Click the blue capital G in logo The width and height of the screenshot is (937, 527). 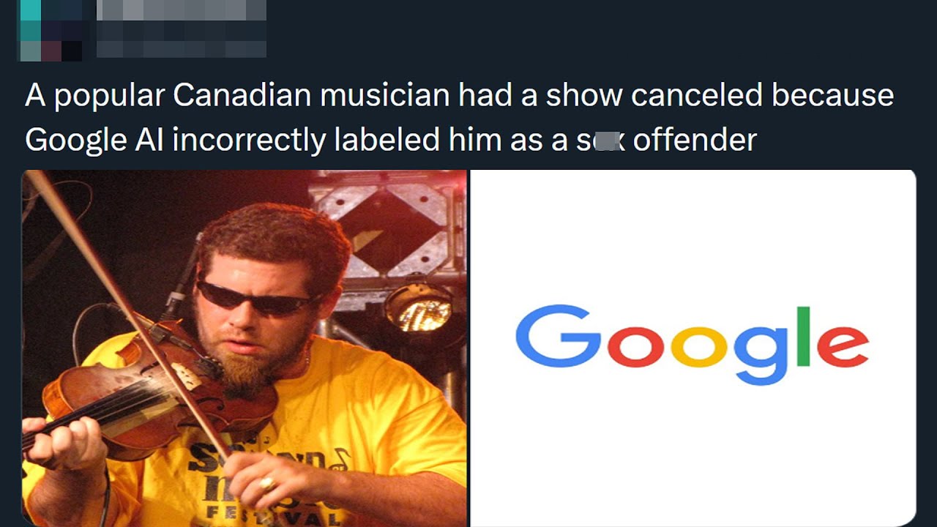pyautogui.click(x=559, y=336)
